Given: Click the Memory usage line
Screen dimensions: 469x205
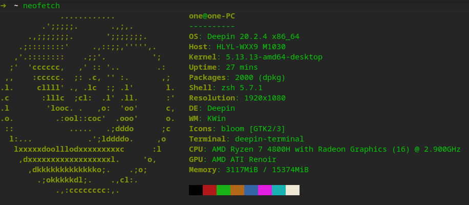Looking at the screenshot, I should [x=248, y=170].
